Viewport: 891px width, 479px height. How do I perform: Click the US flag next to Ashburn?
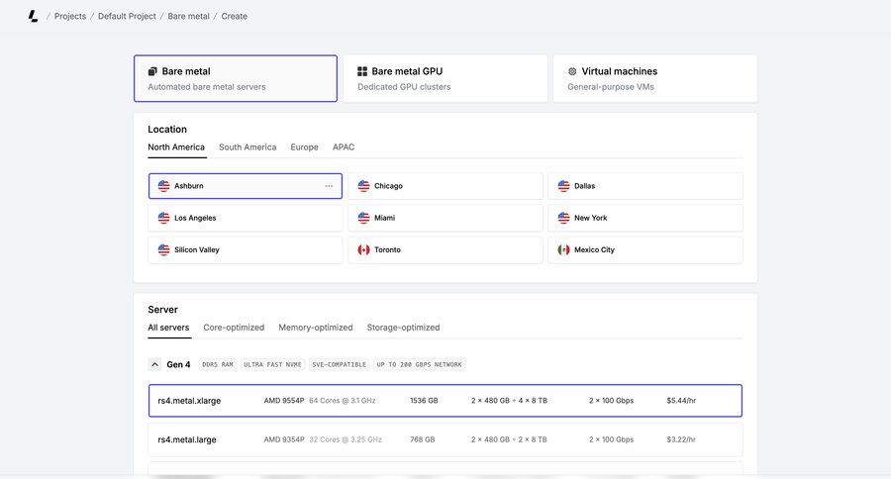pos(163,186)
